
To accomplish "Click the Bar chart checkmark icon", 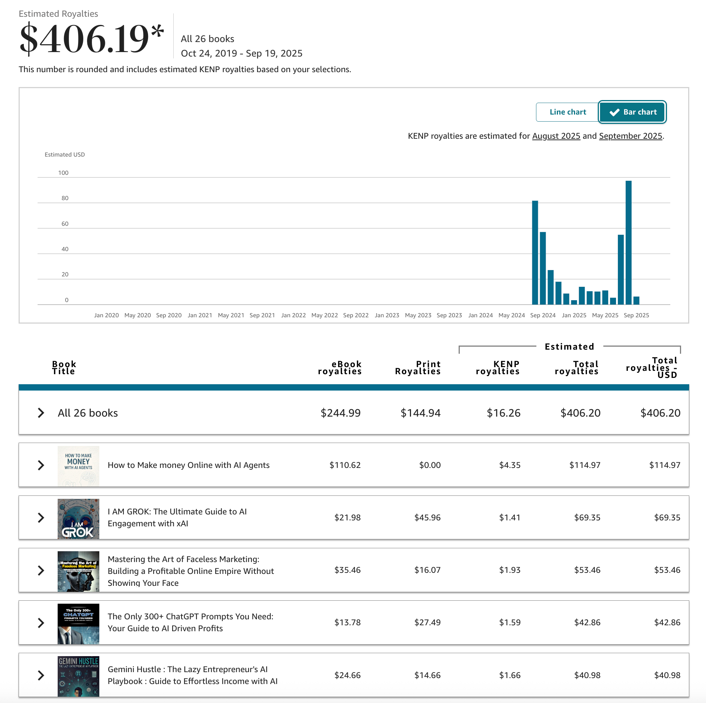I will [x=614, y=112].
